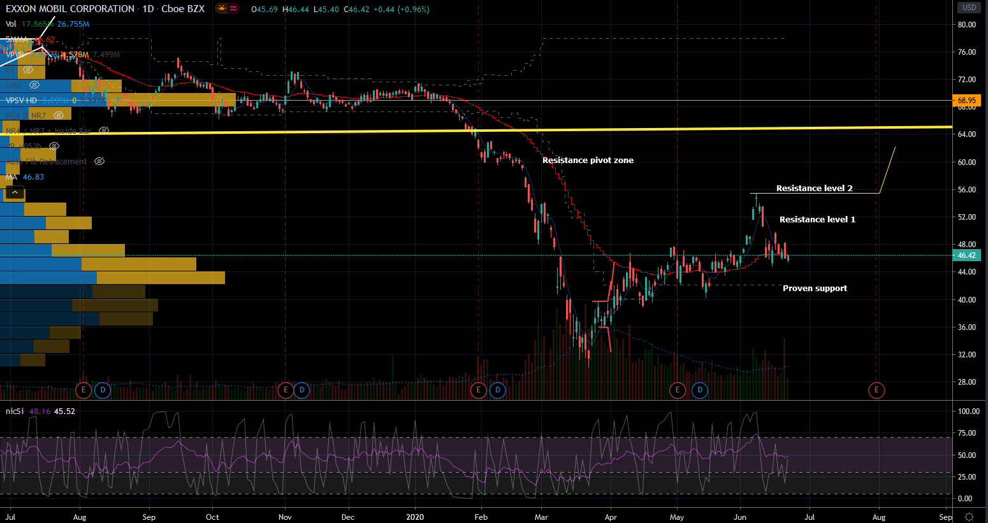The width and height of the screenshot is (988, 523).
Task: Open the USD currency selector
Action: (970, 8)
